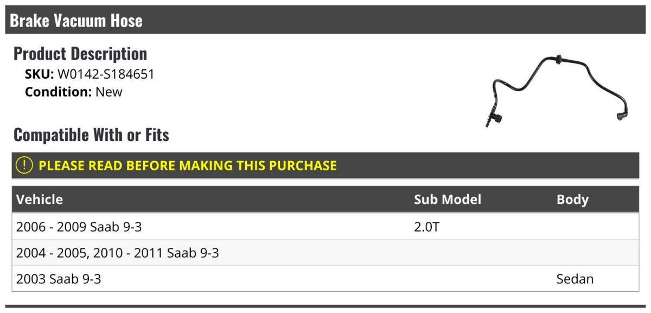Select the 2006 - 2009 Saab 9-3 row

click(79, 227)
